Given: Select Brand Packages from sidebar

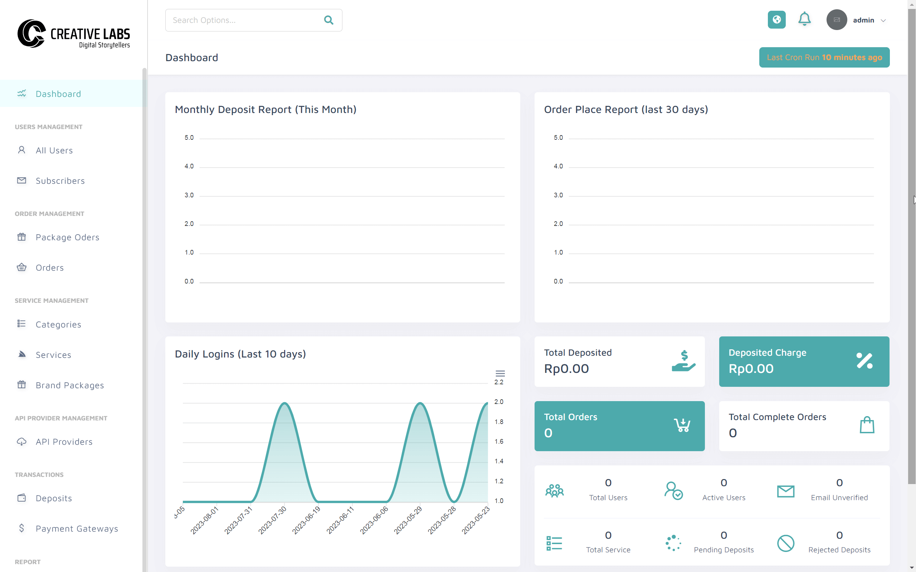Looking at the screenshot, I should pos(70,385).
